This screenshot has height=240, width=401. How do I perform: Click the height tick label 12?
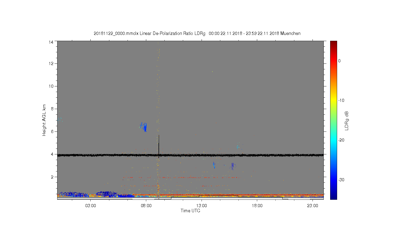click(51, 63)
